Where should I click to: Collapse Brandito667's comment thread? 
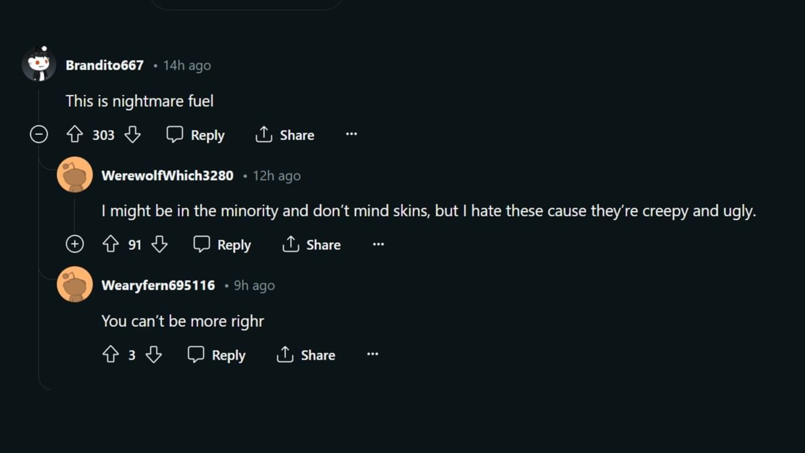(x=39, y=135)
